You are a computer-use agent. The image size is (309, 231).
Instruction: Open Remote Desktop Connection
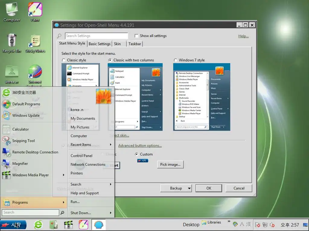33,152
